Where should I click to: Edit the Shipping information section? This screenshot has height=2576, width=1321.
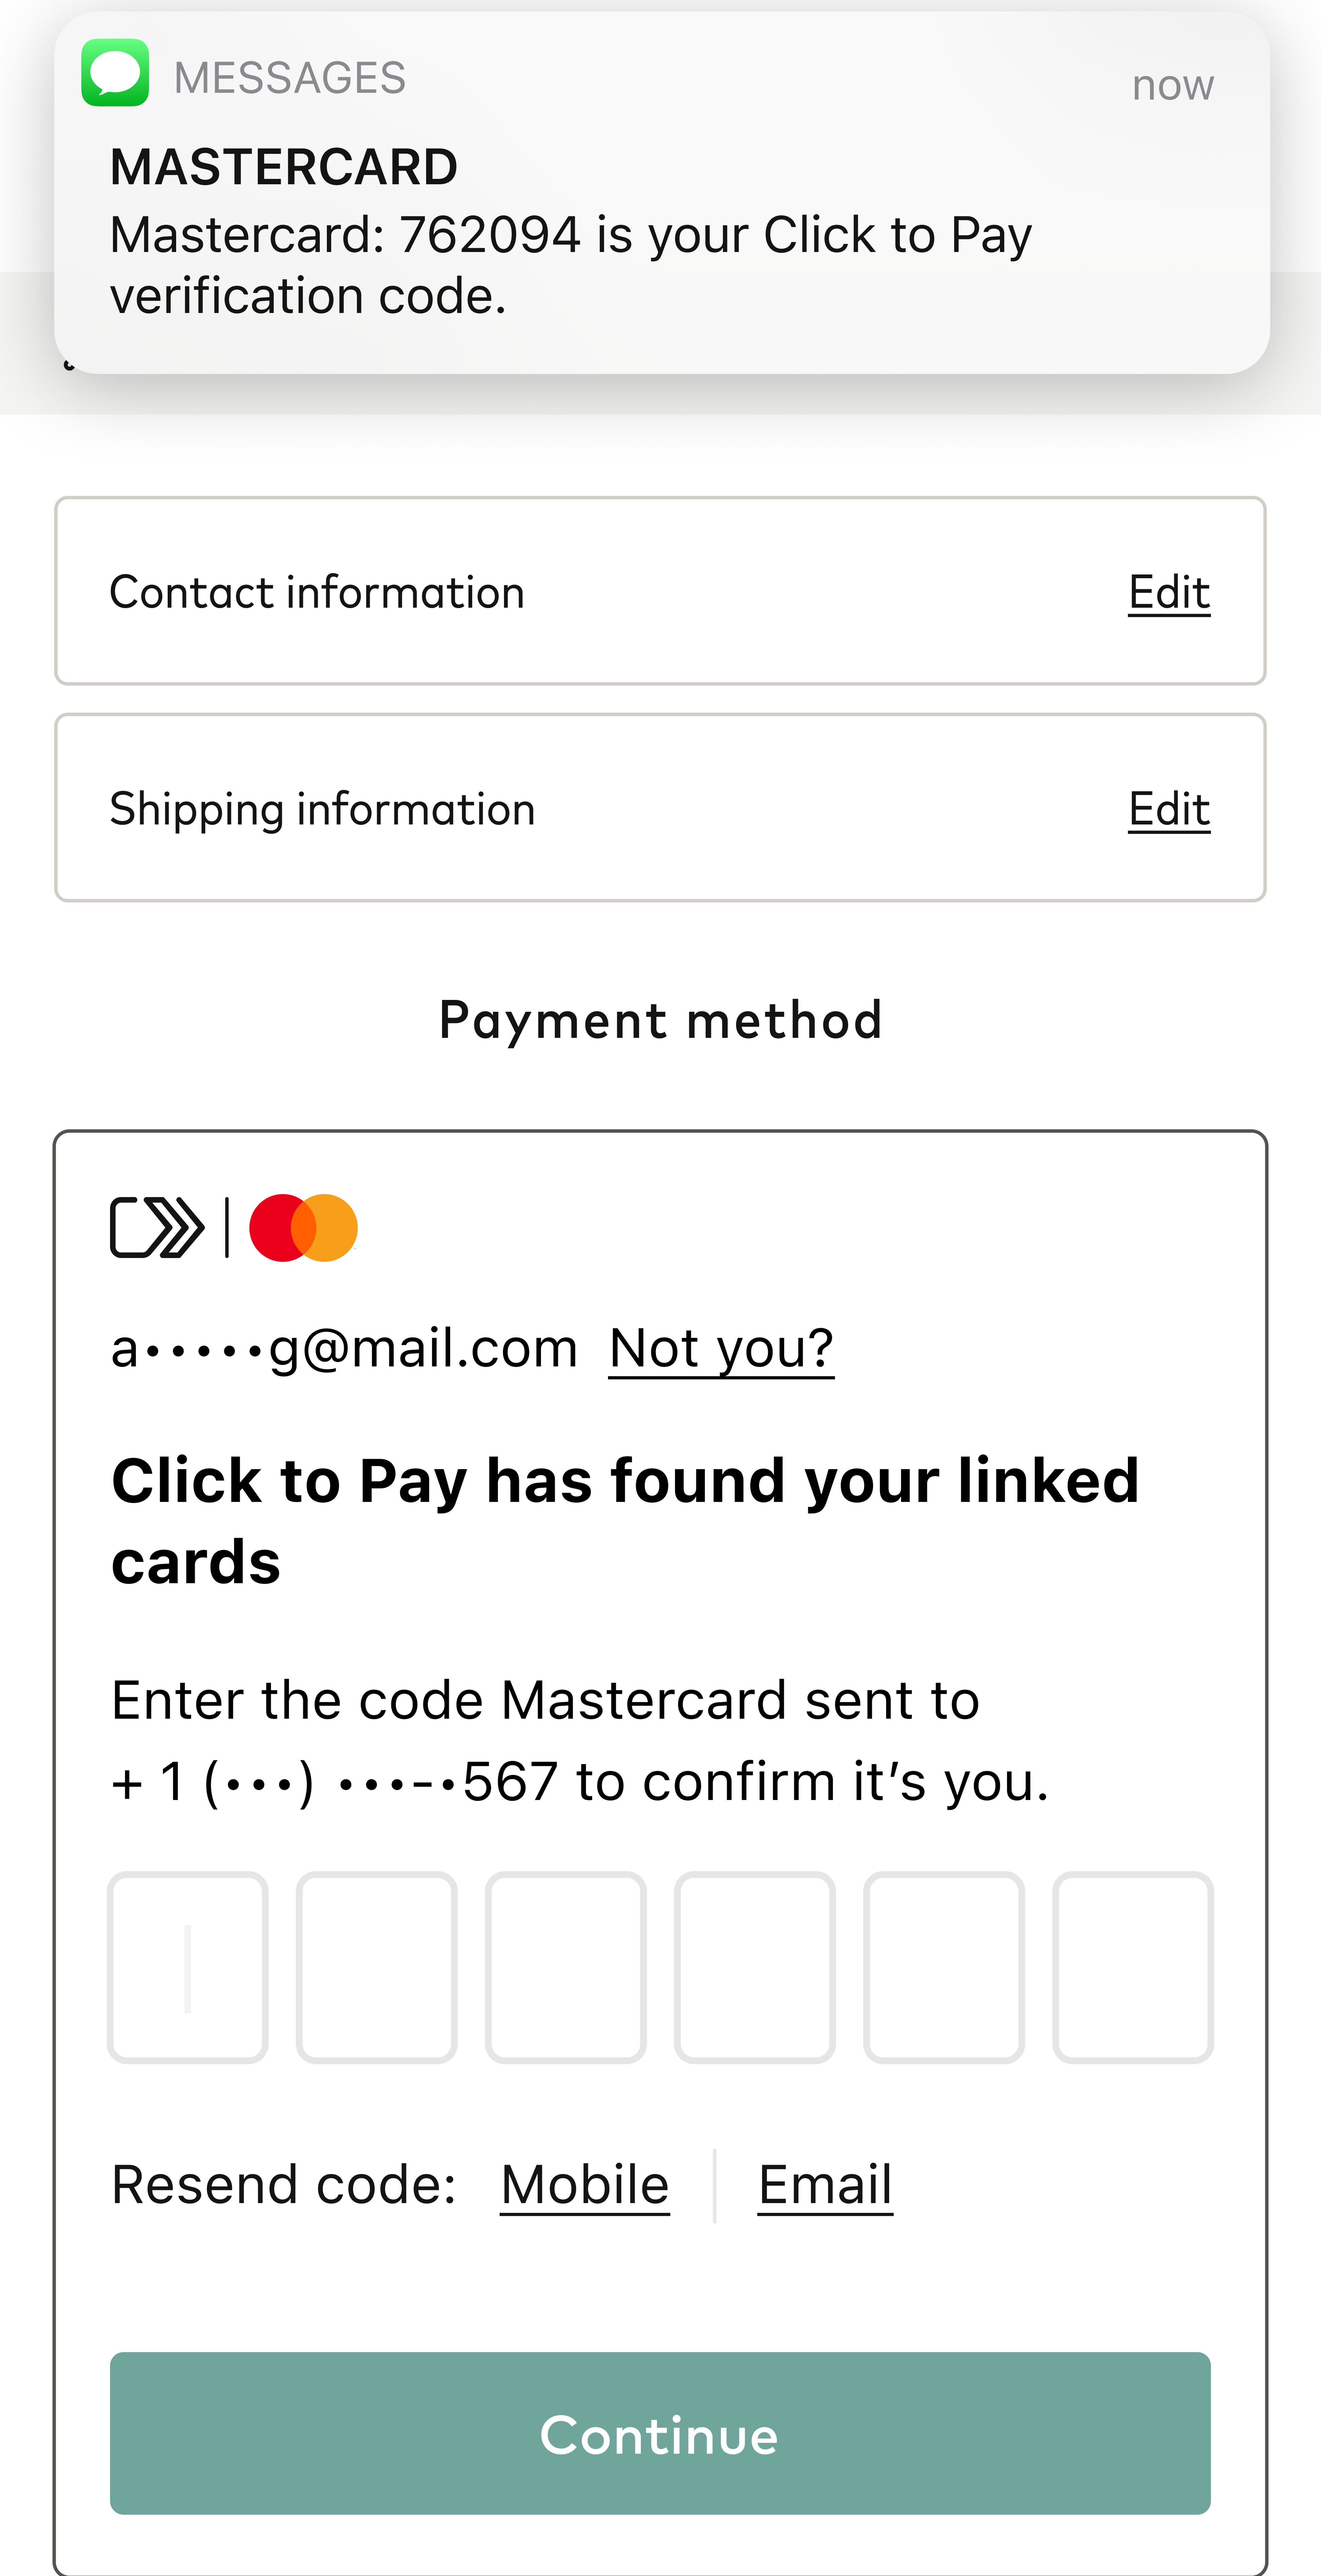(x=1168, y=809)
